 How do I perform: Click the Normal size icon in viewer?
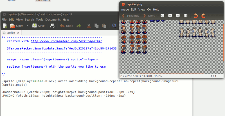click(178, 16)
